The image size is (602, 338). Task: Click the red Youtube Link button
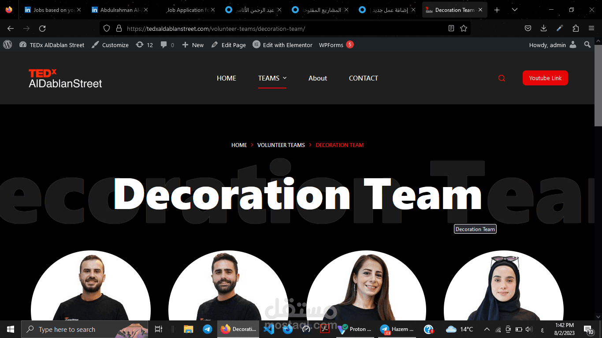point(545,78)
